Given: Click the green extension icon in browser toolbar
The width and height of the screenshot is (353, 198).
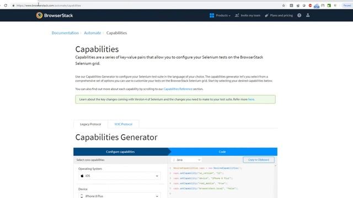Looking at the screenshot, I should pos(329,5).
